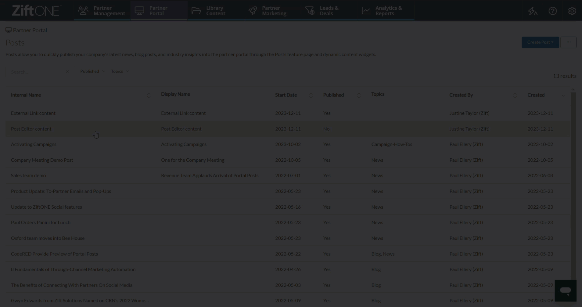
Task: Click start date 2022-07-01
Action: pos(288,175)
